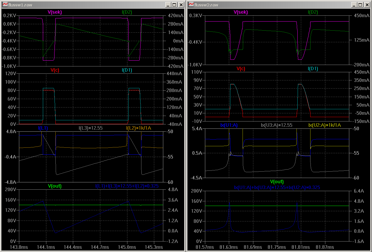Screen dimensions: 372x252
Task: Click the flussw1.raw window title icon
Action: [4, 5]
